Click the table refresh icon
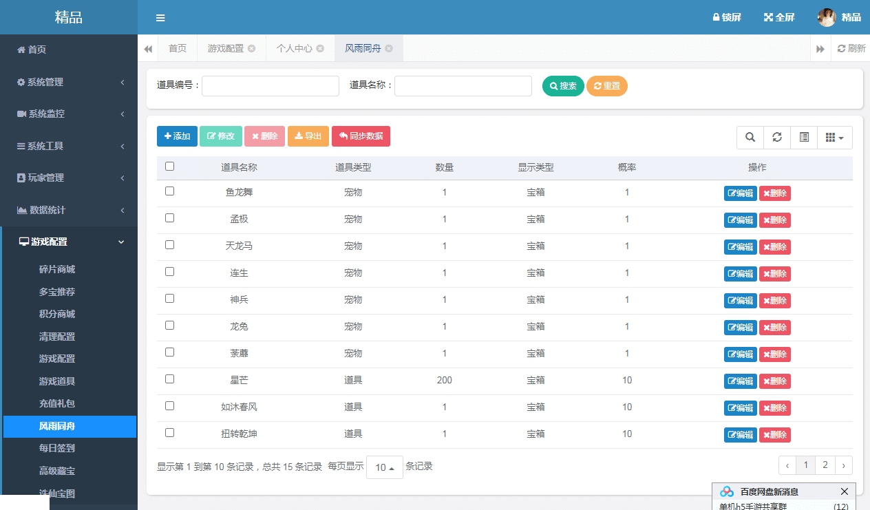Image resolution: width=870 pixels, height=510 pixels. (777, 138)
